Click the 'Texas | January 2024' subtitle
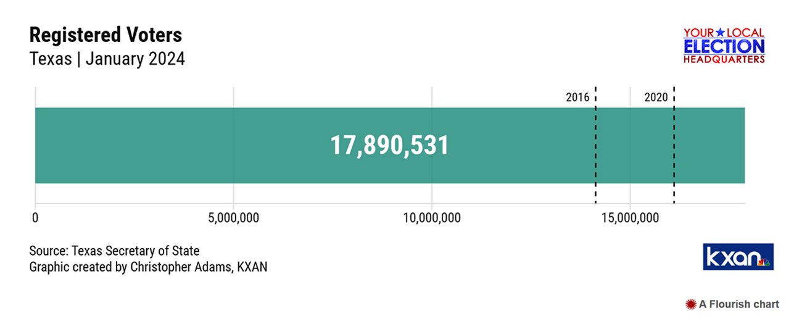 pos(107,60)
